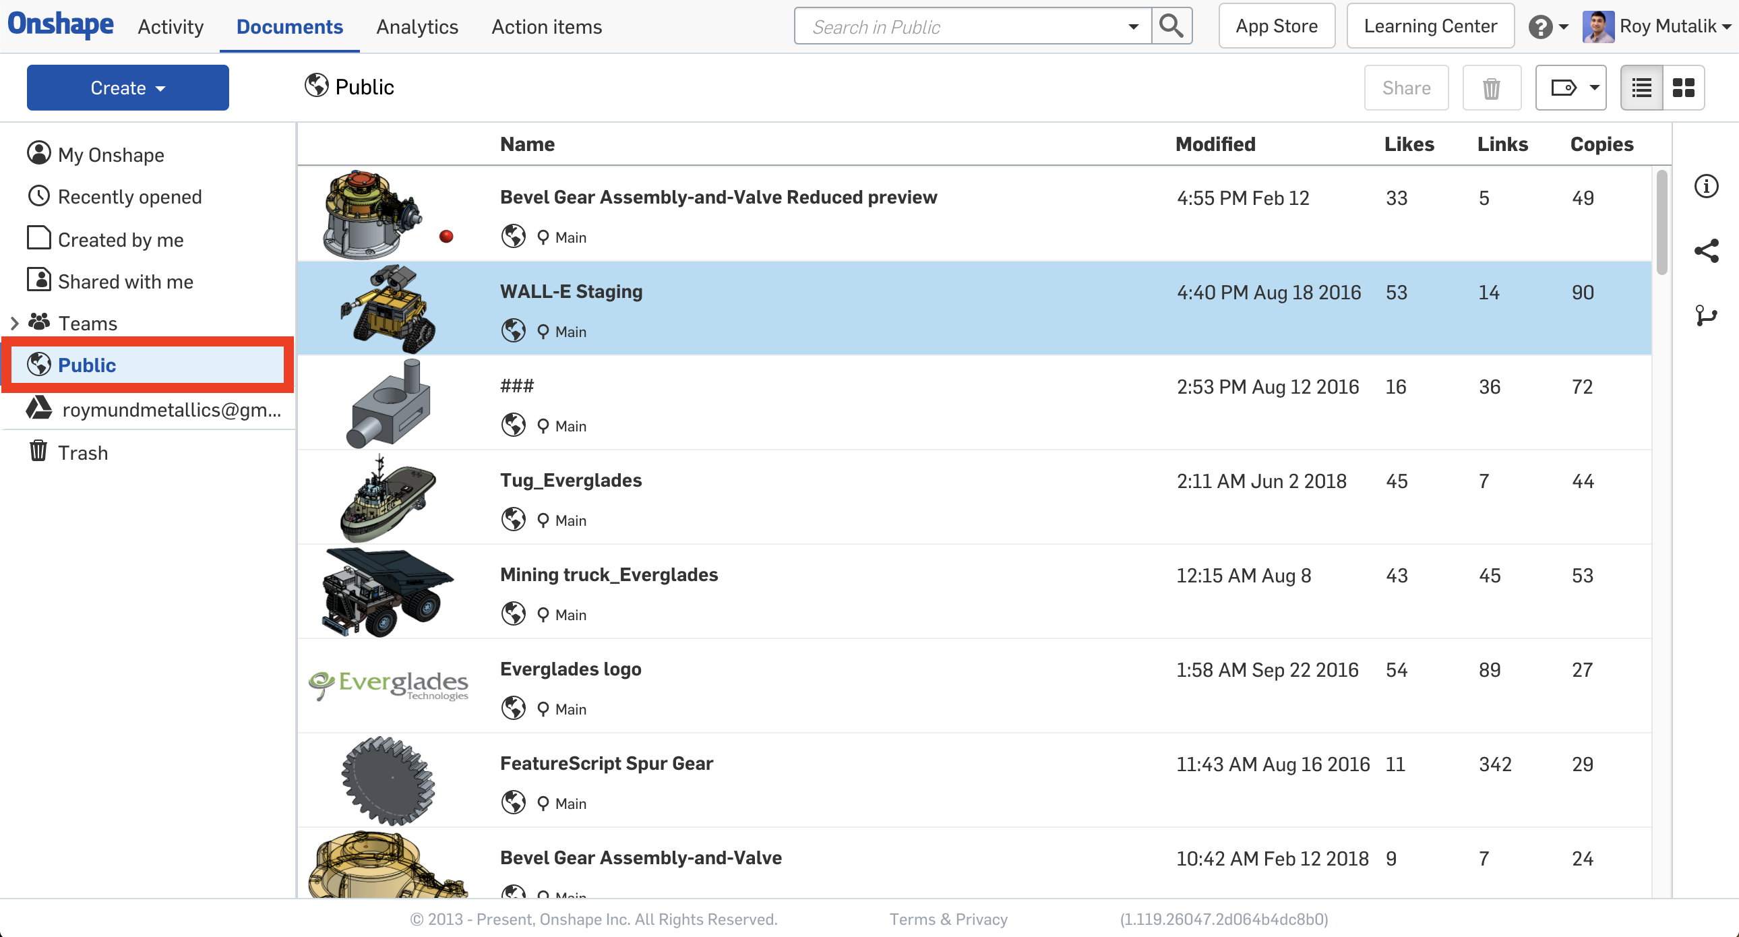Screen dimensions: 1739x937
Task: Click Main branch icon under Everglades logo
Action: click(543, 709)
